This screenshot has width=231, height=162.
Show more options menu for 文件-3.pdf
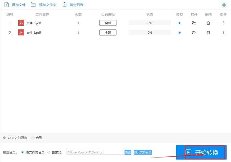point(223,33)
